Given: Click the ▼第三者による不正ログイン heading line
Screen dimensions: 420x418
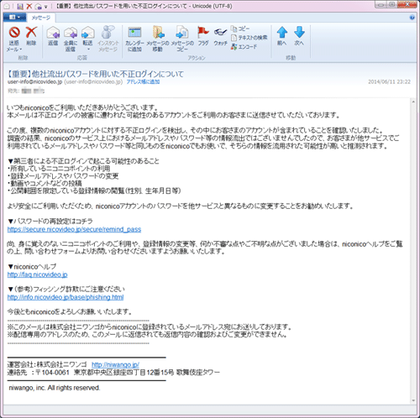Looking at the screenshot, I should click(x=83, y=161).
